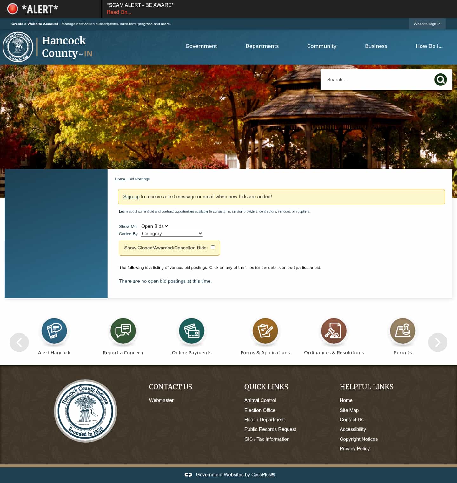The height and width of the screenshot is (483, 457).
Task: Select the Ordinances & Resolutions gavel icon
Action: pos(334,331)
